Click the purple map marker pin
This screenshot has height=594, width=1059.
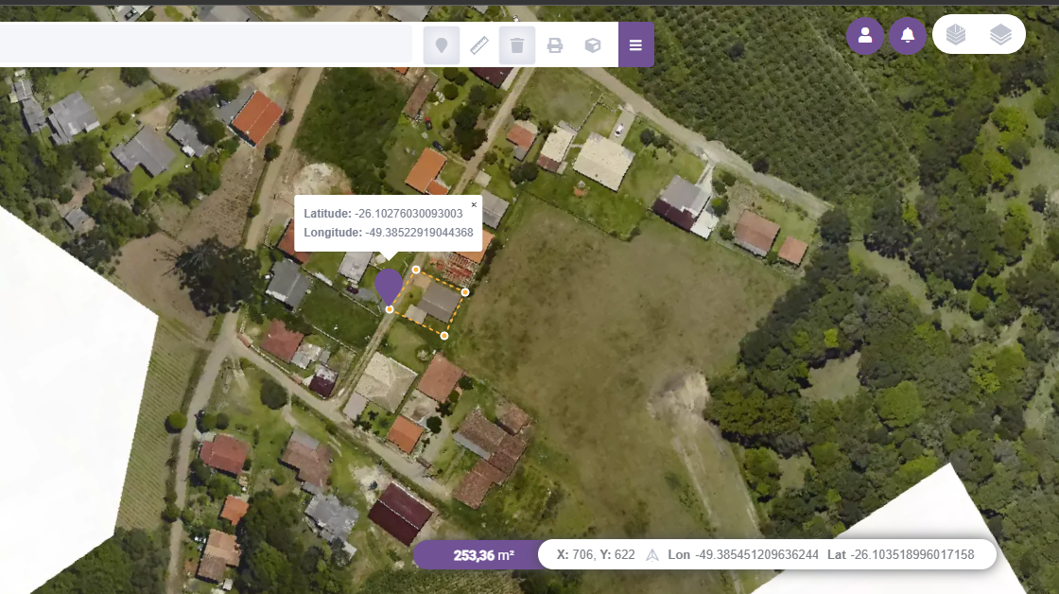point(389,287)
